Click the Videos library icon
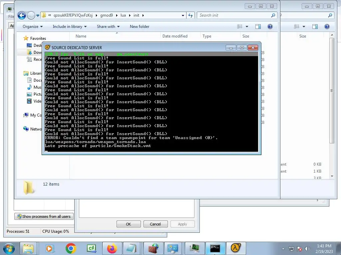 click(x=29, y=101)
